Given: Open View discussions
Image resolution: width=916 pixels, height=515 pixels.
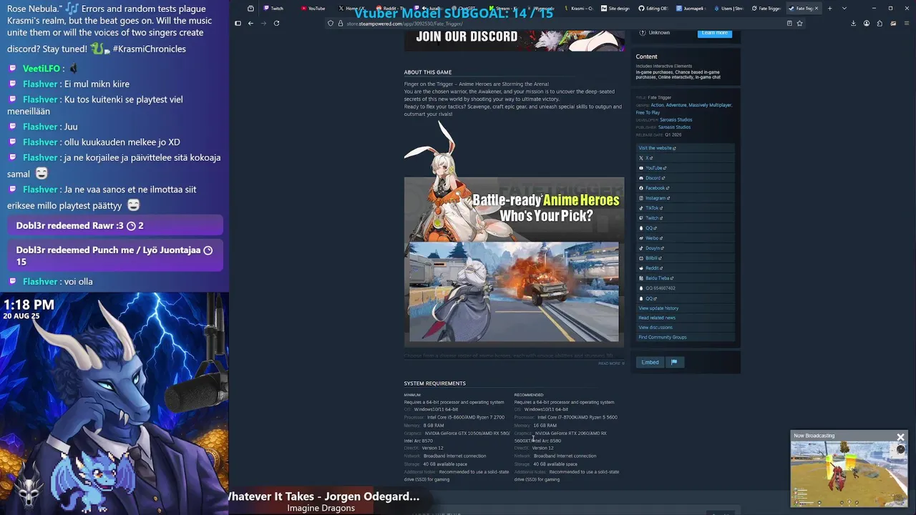Looking at the screenshot, I should [x=656, y=328].
